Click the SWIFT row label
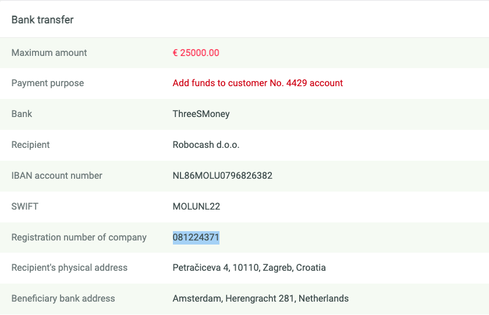Image resolution: width=489 pixels, height=315 pixels. 24,207
